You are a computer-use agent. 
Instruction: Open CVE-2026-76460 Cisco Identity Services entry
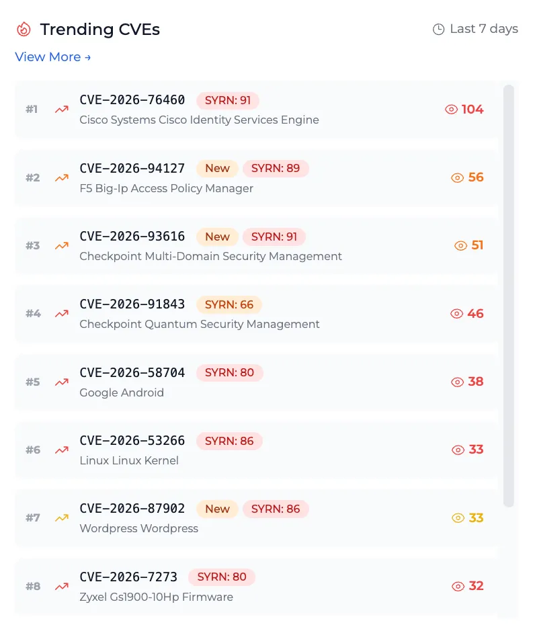coord(257,110)
